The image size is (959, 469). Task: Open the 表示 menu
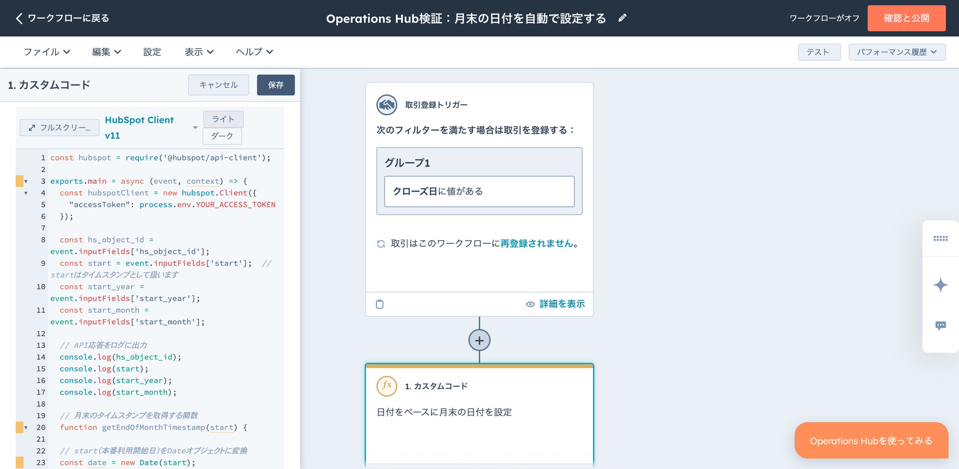pos(199,52)
